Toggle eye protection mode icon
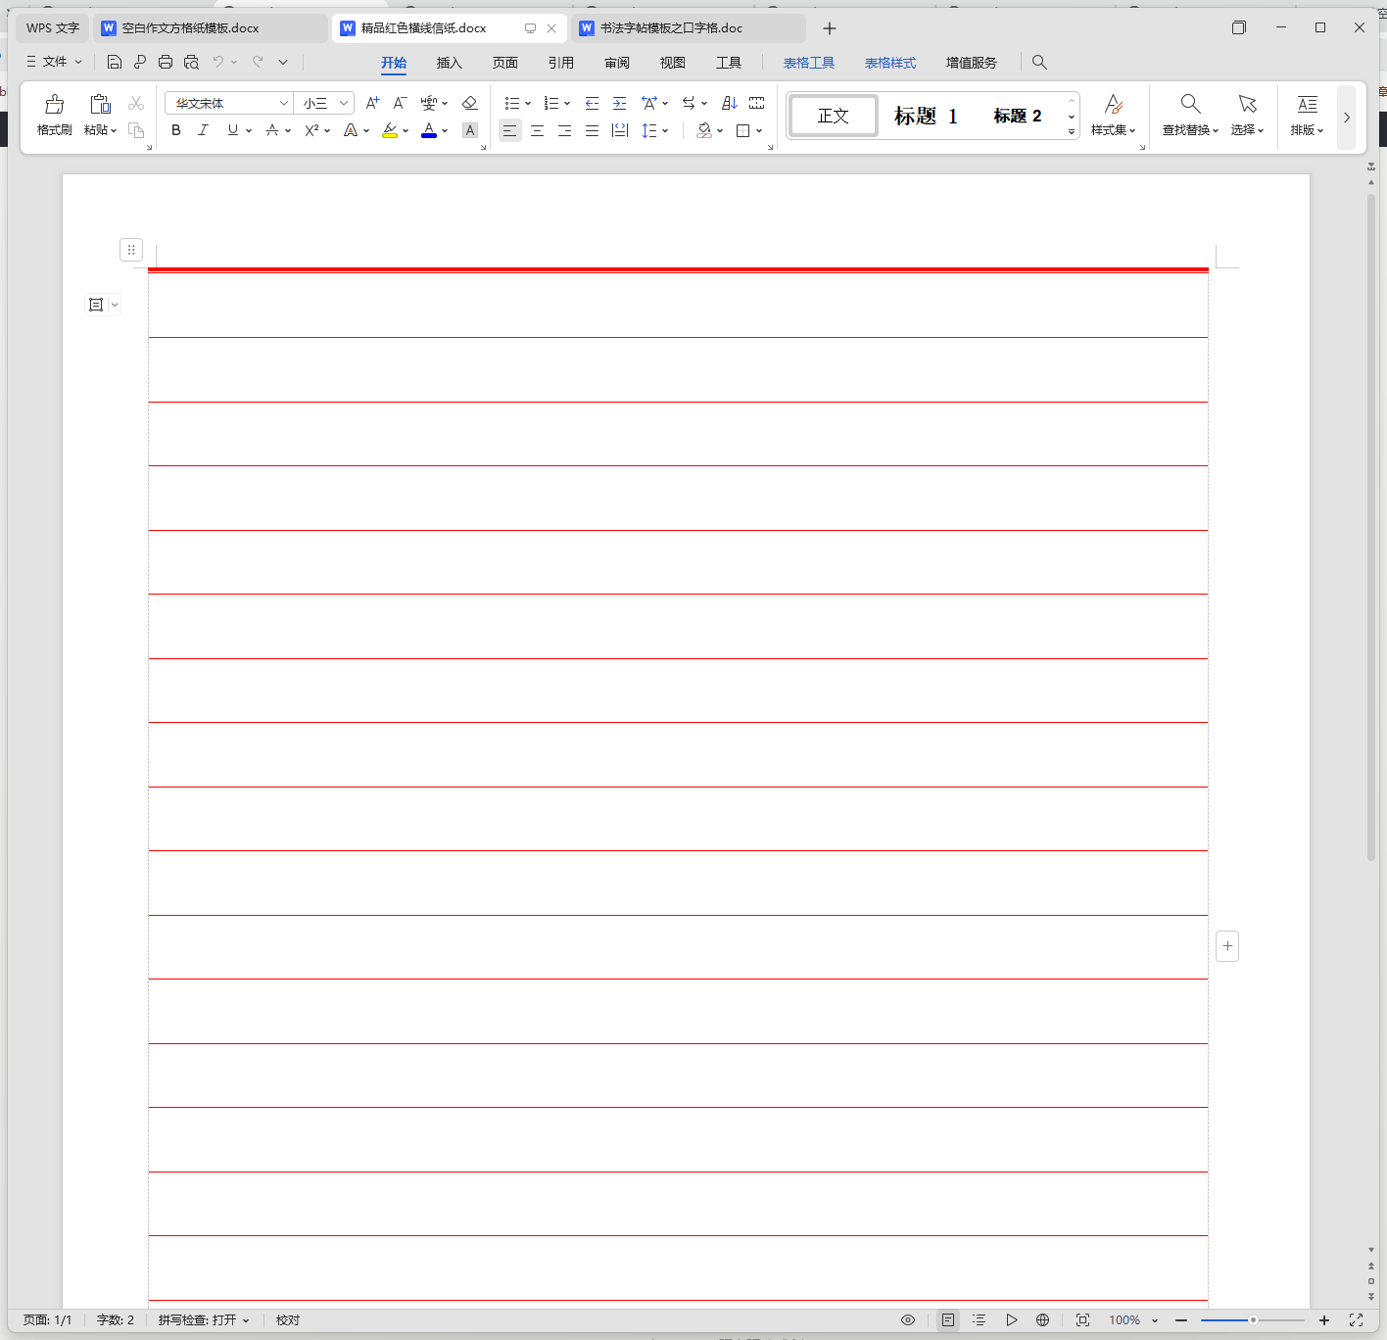Image resolution: width=1387 pixels, height=1340 pixels. click(908, 1320)
